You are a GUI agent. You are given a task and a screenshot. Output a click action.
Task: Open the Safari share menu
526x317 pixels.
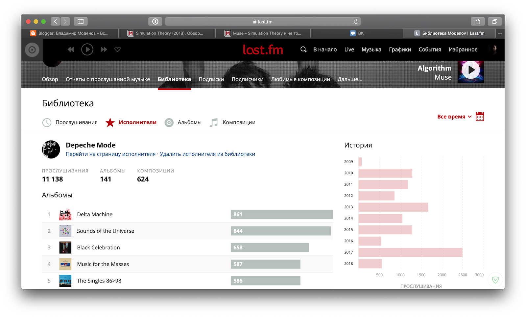478,22
